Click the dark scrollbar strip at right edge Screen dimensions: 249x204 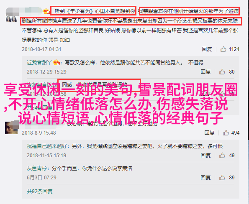(248, 70)
